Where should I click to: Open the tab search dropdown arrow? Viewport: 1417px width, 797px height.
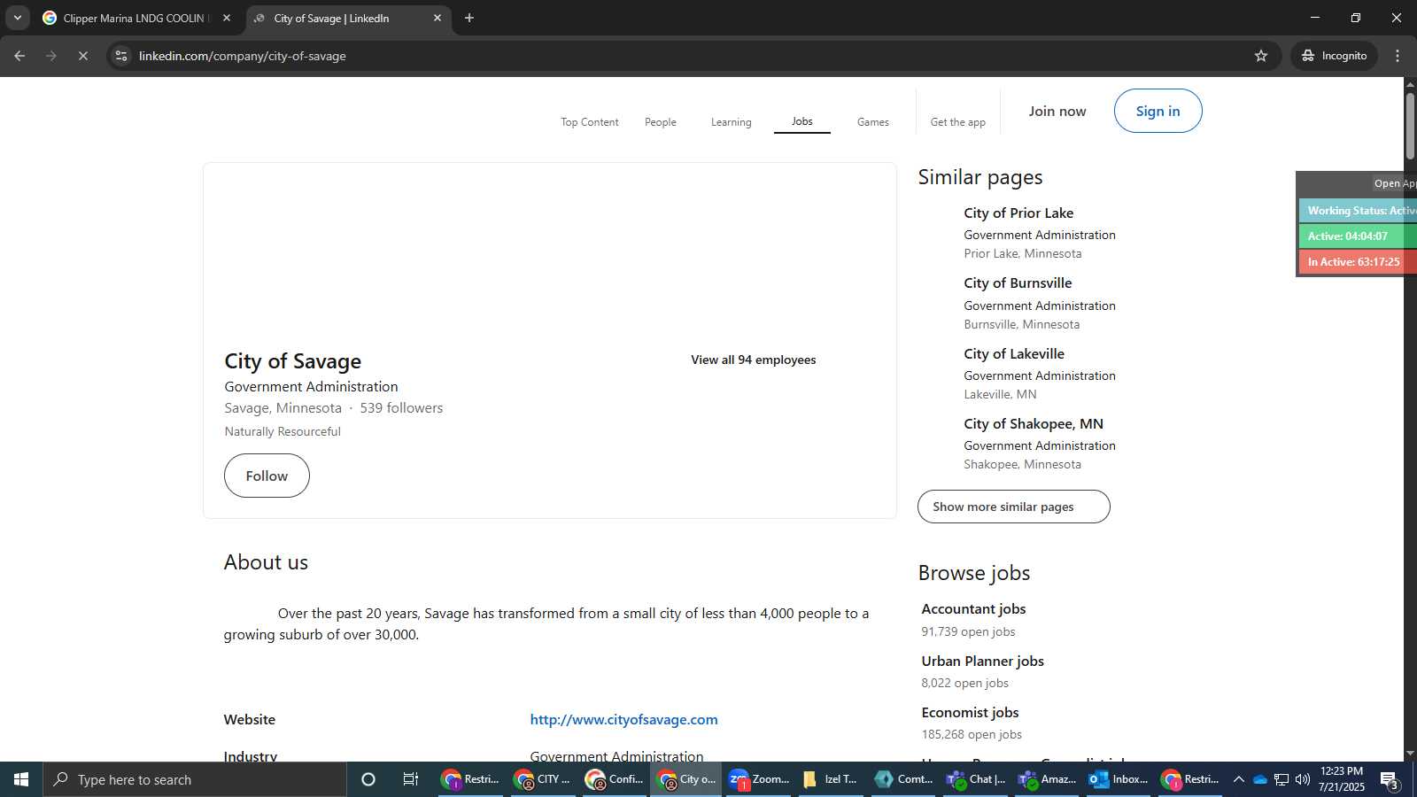[17, 18]
